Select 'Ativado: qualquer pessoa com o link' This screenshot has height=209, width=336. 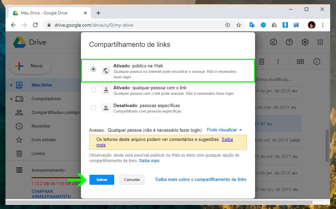tap(94, 90)
